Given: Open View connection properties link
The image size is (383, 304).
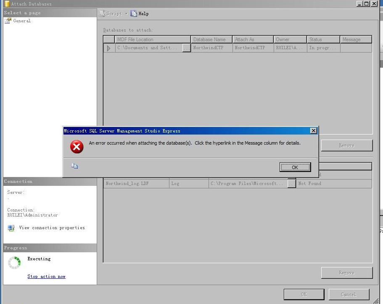Looking at the screenshot, I should point(52,227).
